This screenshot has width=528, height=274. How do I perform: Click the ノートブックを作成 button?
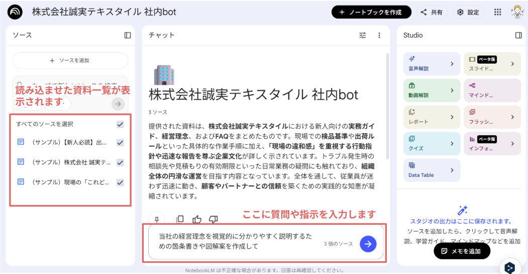tap(371, 12)
